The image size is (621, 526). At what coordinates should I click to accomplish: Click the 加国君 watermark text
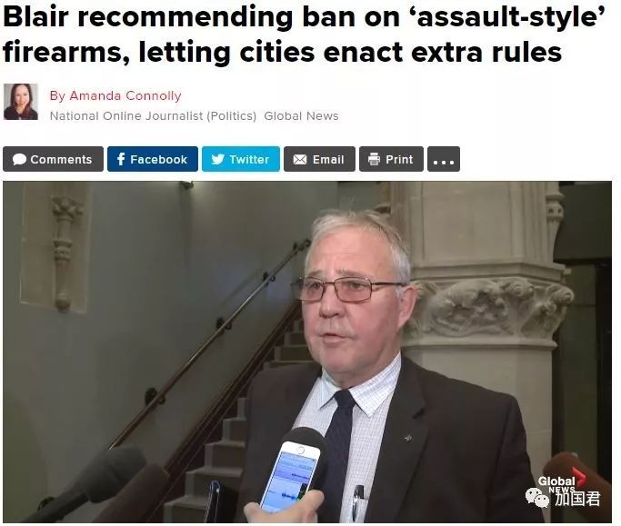tap(577, 499)
